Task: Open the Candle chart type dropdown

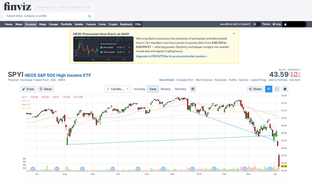Action: tap(117, 89)
